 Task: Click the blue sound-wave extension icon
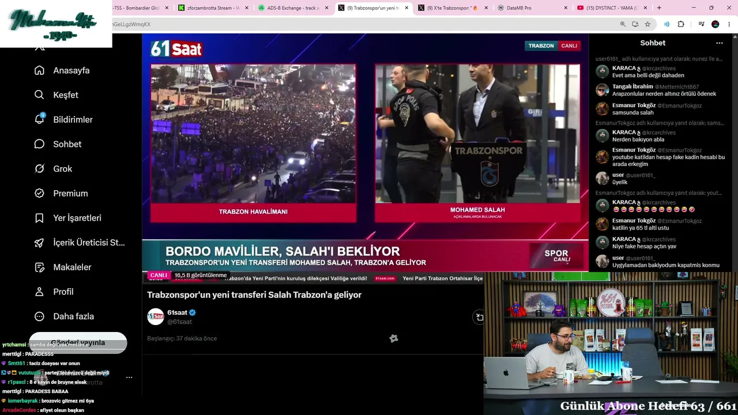click(667, 24)
